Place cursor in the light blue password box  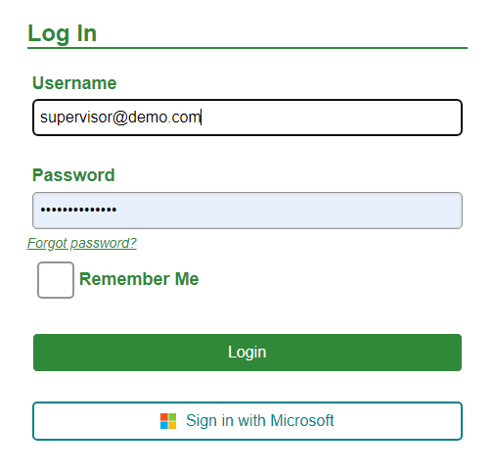pos(247,211)
